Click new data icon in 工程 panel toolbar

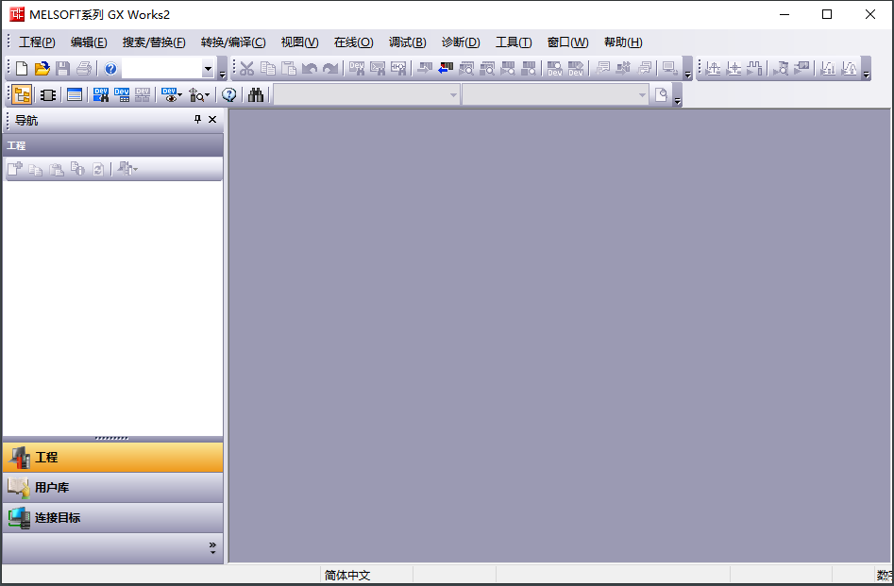tap(15, 169)
